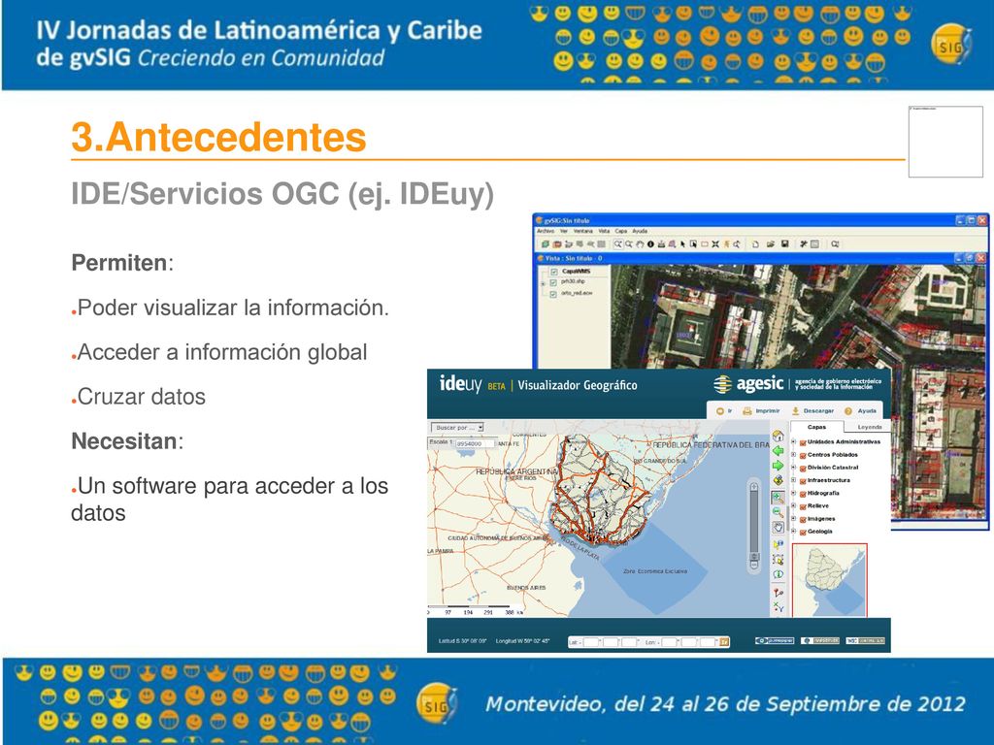Image resolution: width=994 pixels, height=745 pixels.
Task: Expand the Geología tree node
Action: tap(794, 531)
